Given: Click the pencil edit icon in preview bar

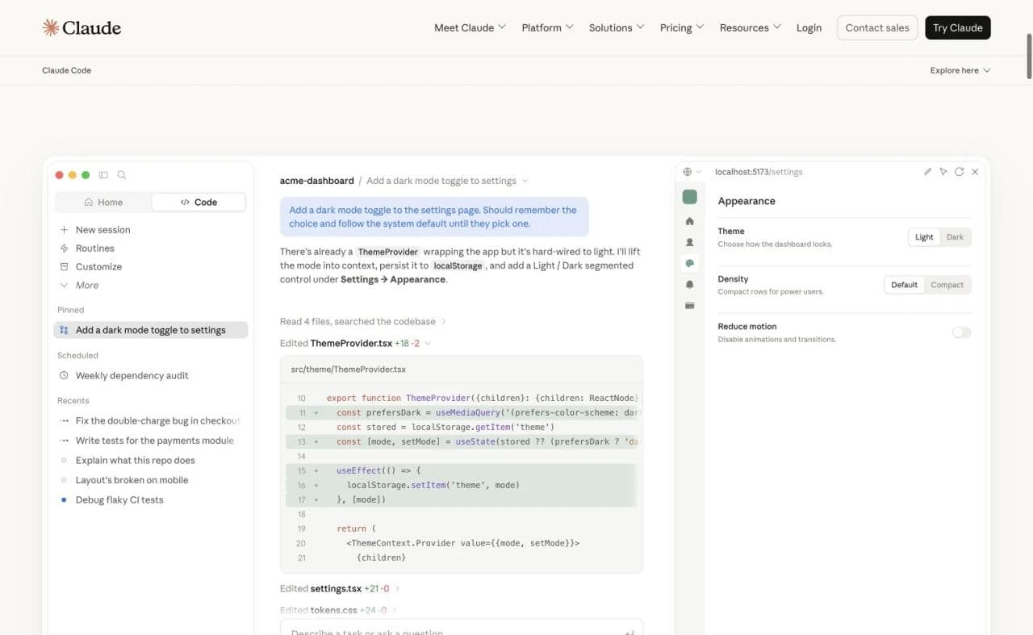Looking at the screenshot, I should (928, 172).
